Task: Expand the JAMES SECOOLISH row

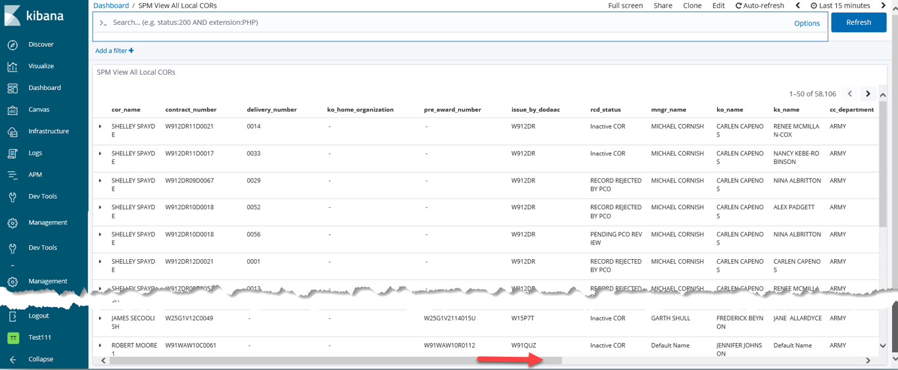Action: pyautogui.click(x=100, y=318)
